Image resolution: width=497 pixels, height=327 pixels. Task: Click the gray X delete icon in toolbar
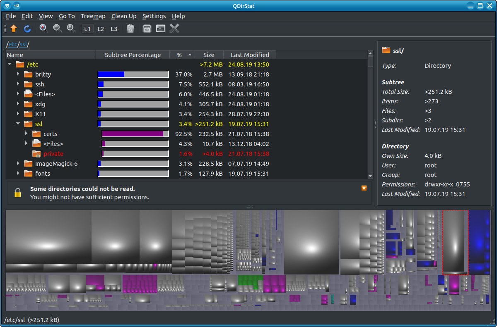(x=174, y=29)
